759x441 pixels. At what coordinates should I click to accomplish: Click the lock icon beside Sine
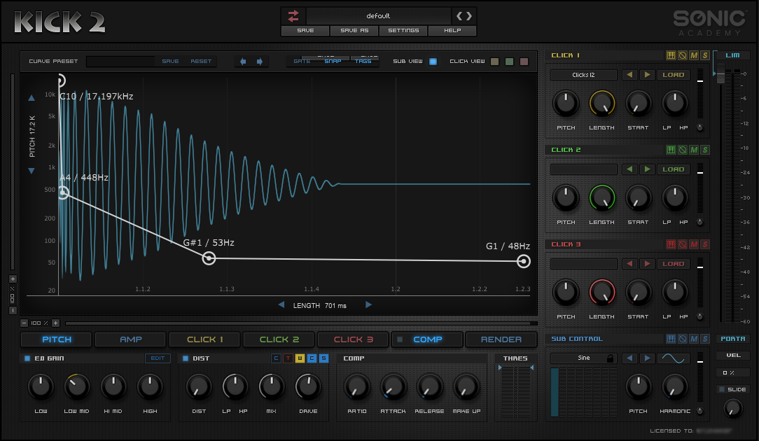[610, 358]
